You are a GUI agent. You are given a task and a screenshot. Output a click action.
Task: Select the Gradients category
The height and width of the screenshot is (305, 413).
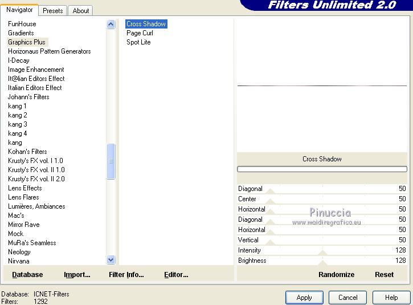click(21, 33)
